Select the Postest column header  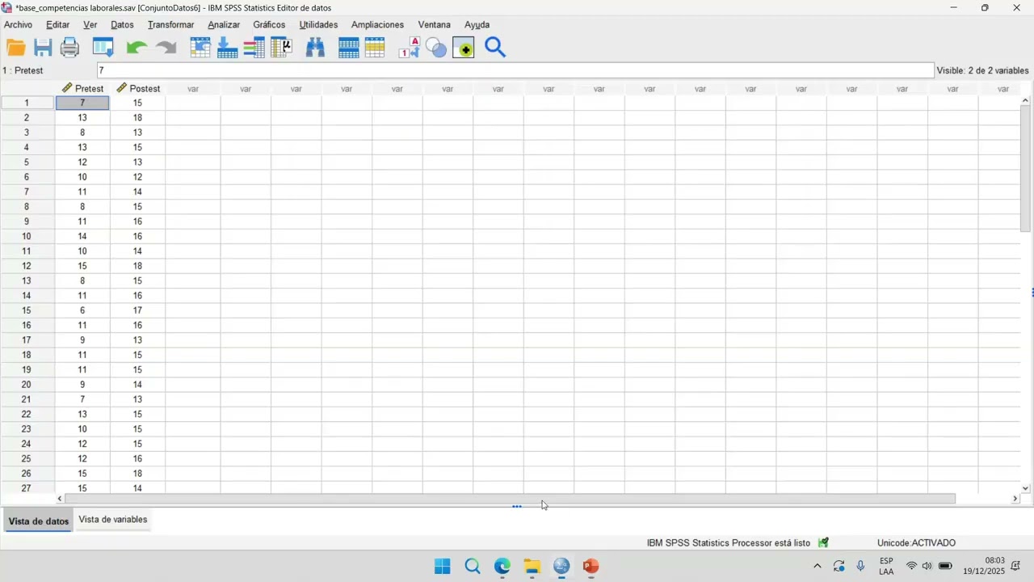click(138, 88)
